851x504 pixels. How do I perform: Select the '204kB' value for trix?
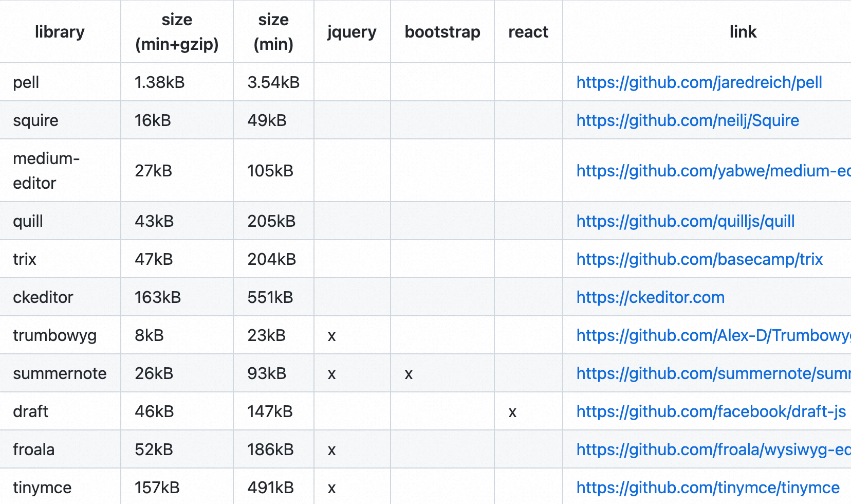point(272,259)
